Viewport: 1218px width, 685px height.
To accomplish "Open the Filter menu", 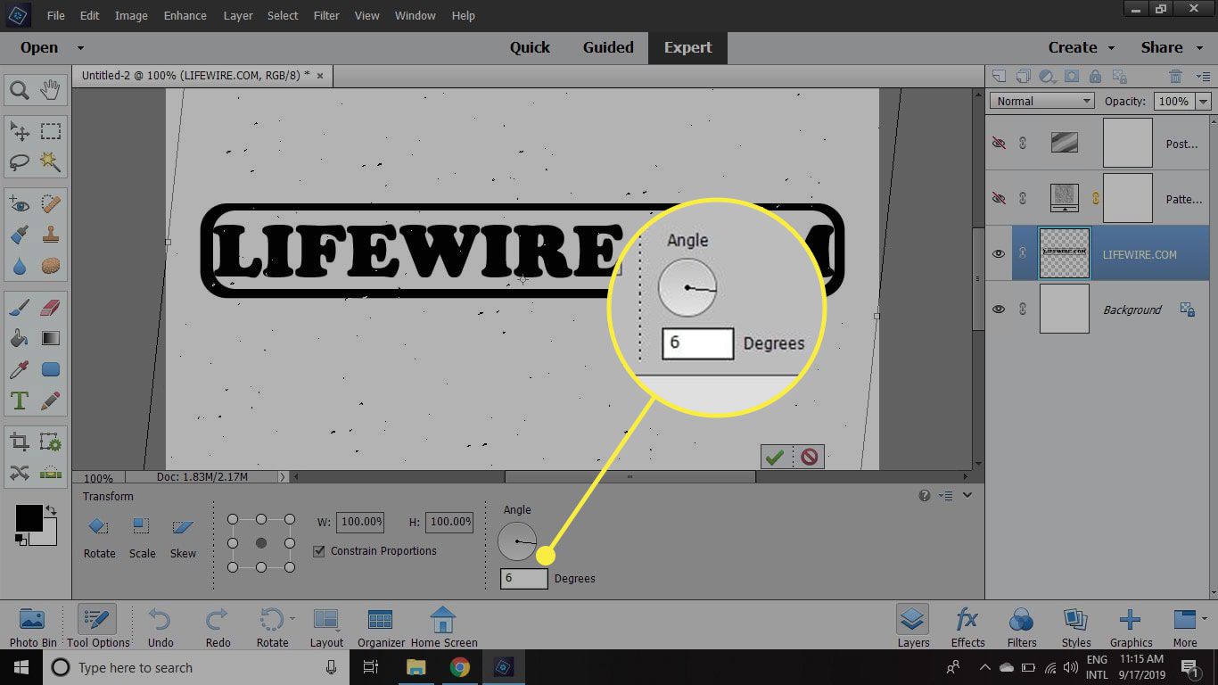I will (326, 15).
